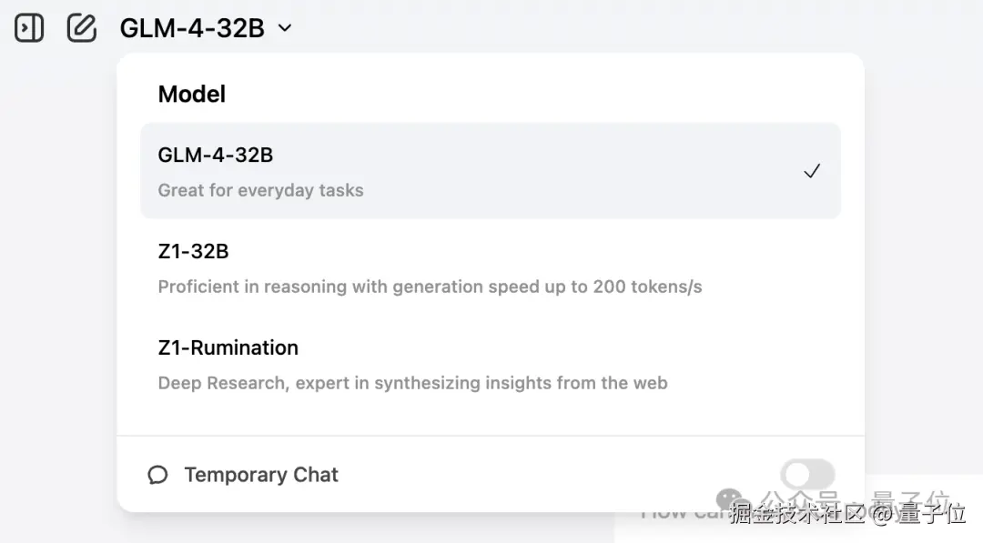Screen dimensions: 983x543
Task: Click the 掘金技术社区 watermark text
Action: pyautogui.click(x=797, y=515)
